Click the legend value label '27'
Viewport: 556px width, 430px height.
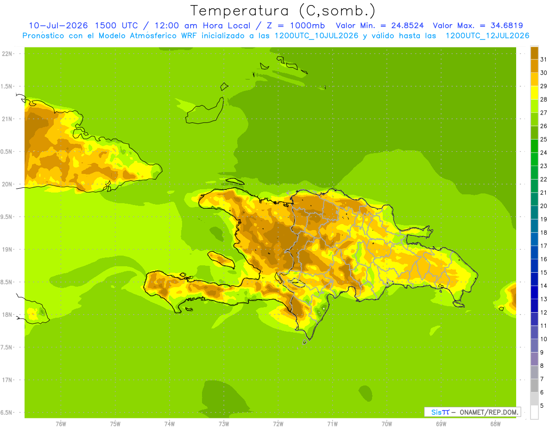544,113
